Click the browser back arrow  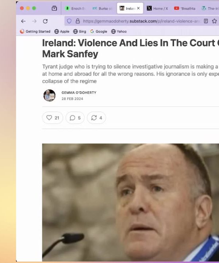pos(23,21)
